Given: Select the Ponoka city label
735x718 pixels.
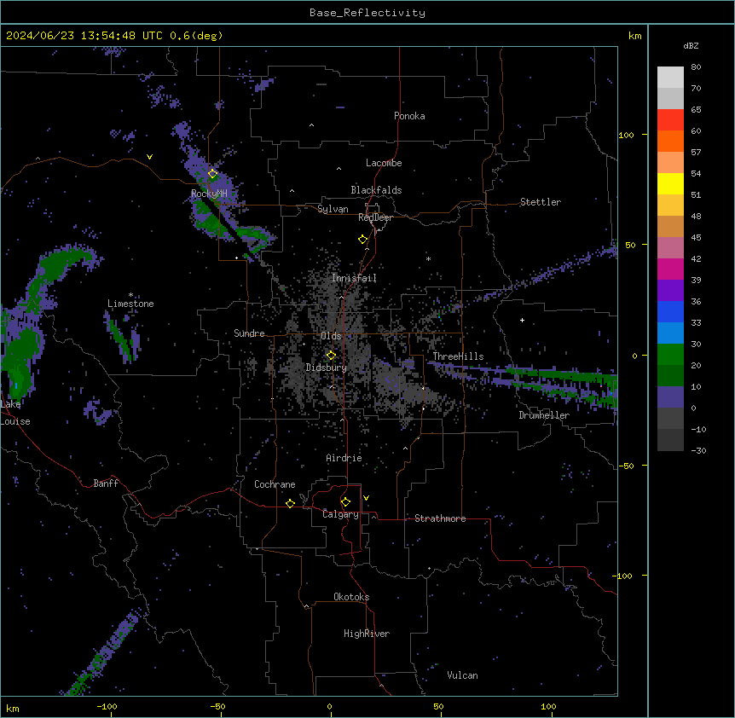Looking at the screenshot, I should tap(409, 116).
